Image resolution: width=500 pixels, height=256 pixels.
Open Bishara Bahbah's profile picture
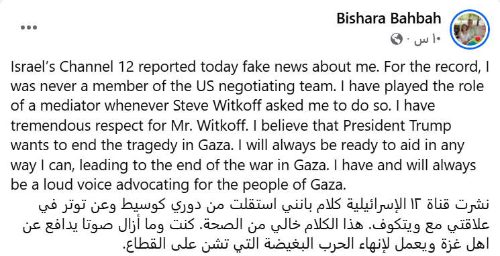pos(469,29)
